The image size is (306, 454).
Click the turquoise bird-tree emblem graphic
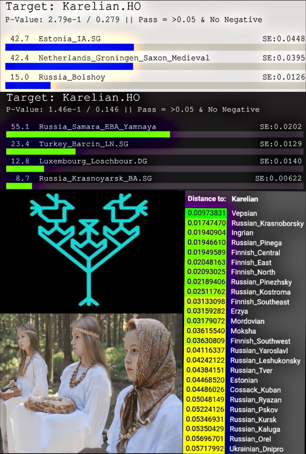[89, 250]
